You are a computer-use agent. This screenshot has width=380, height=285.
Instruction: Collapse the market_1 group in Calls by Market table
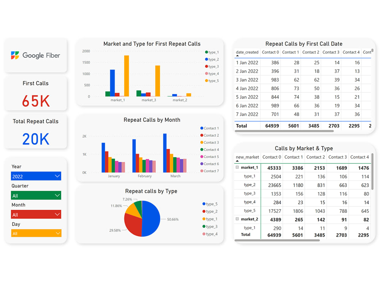tap(237, 168)
